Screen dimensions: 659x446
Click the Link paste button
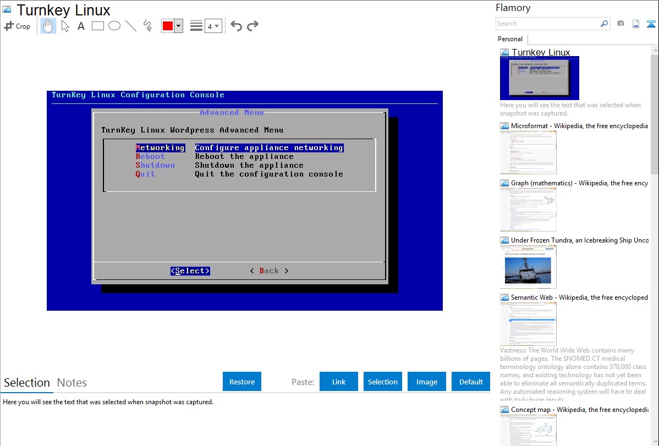point(339,382)
